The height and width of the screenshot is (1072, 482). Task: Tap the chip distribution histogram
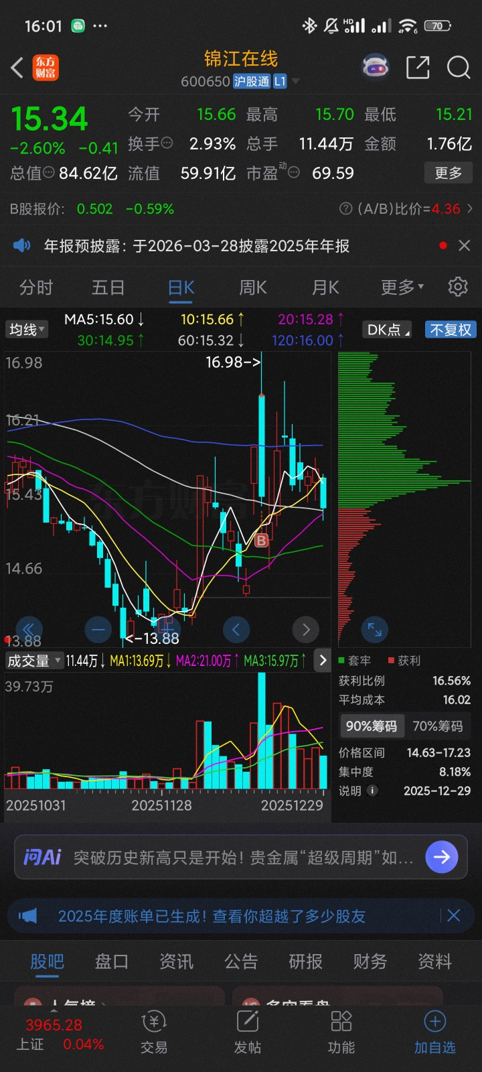point(404,499)
